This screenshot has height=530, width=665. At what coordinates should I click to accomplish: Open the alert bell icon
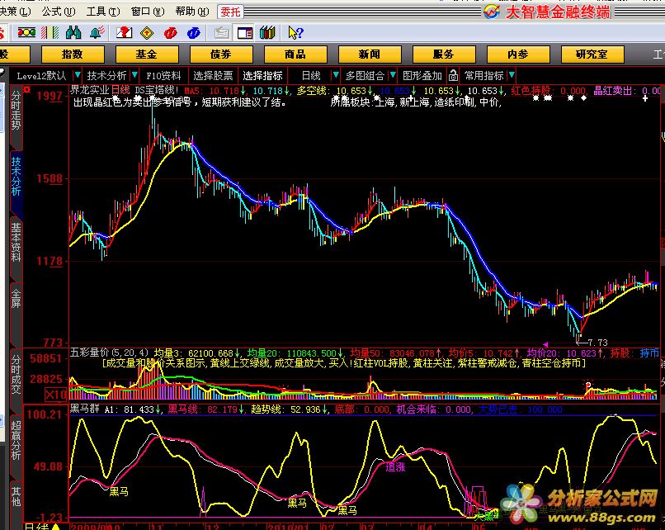click(97, 33)
